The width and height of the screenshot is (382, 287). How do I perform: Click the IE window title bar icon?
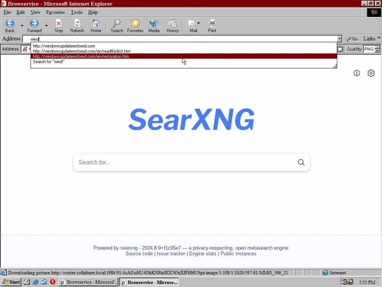tap(3, 3)
